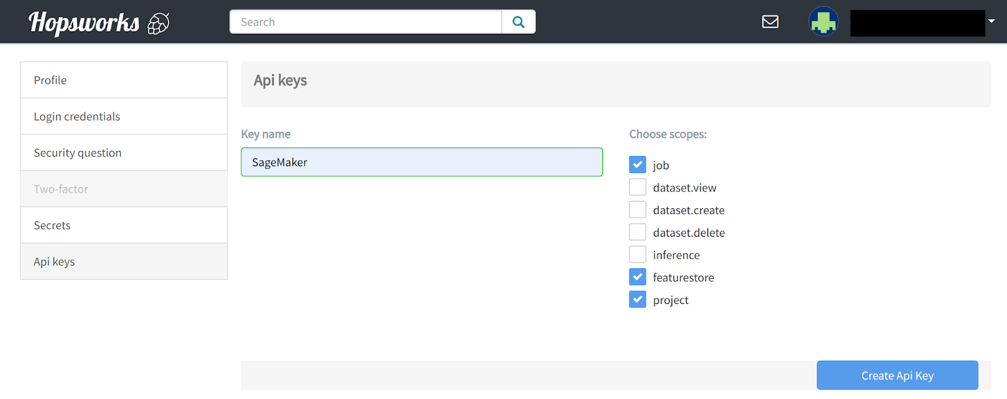
Task: Tick the dataset.create scope checkbox
Action: [x=638, y=210]
